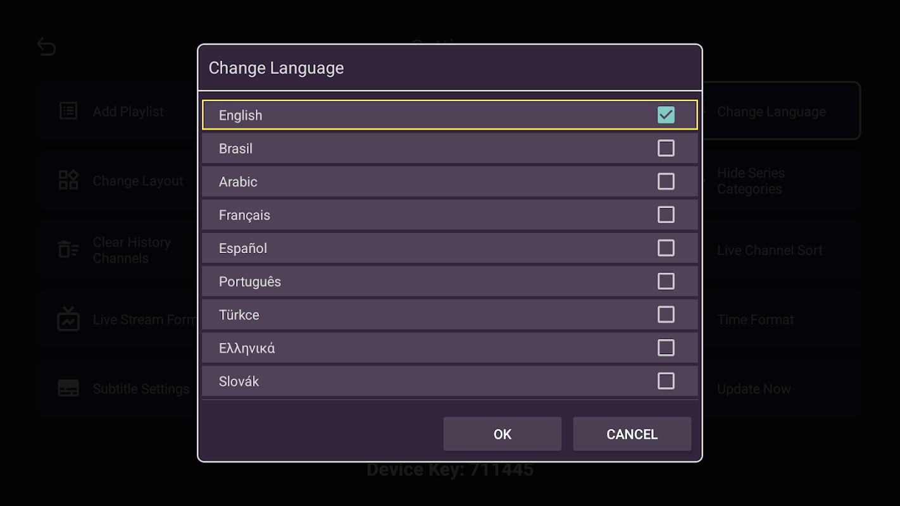This screenshot has height=506, width=900.
Task: Check the Brasil language checkbox
Action: click(666, 148)
